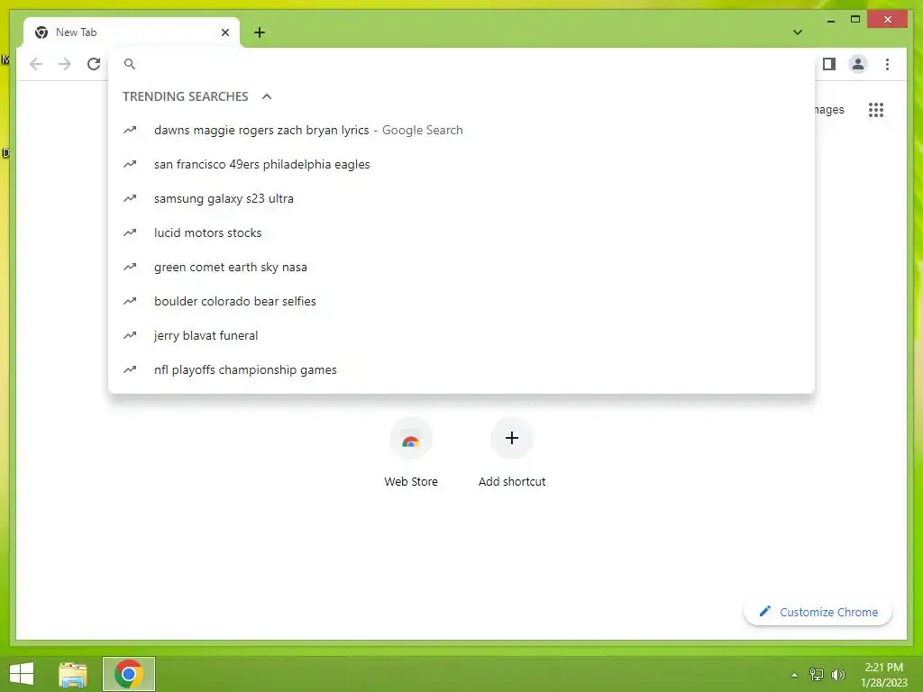Open the Web Store shortcut
Image resolution: width=923 pixels, height=692 pixels.
coord(411,452)
